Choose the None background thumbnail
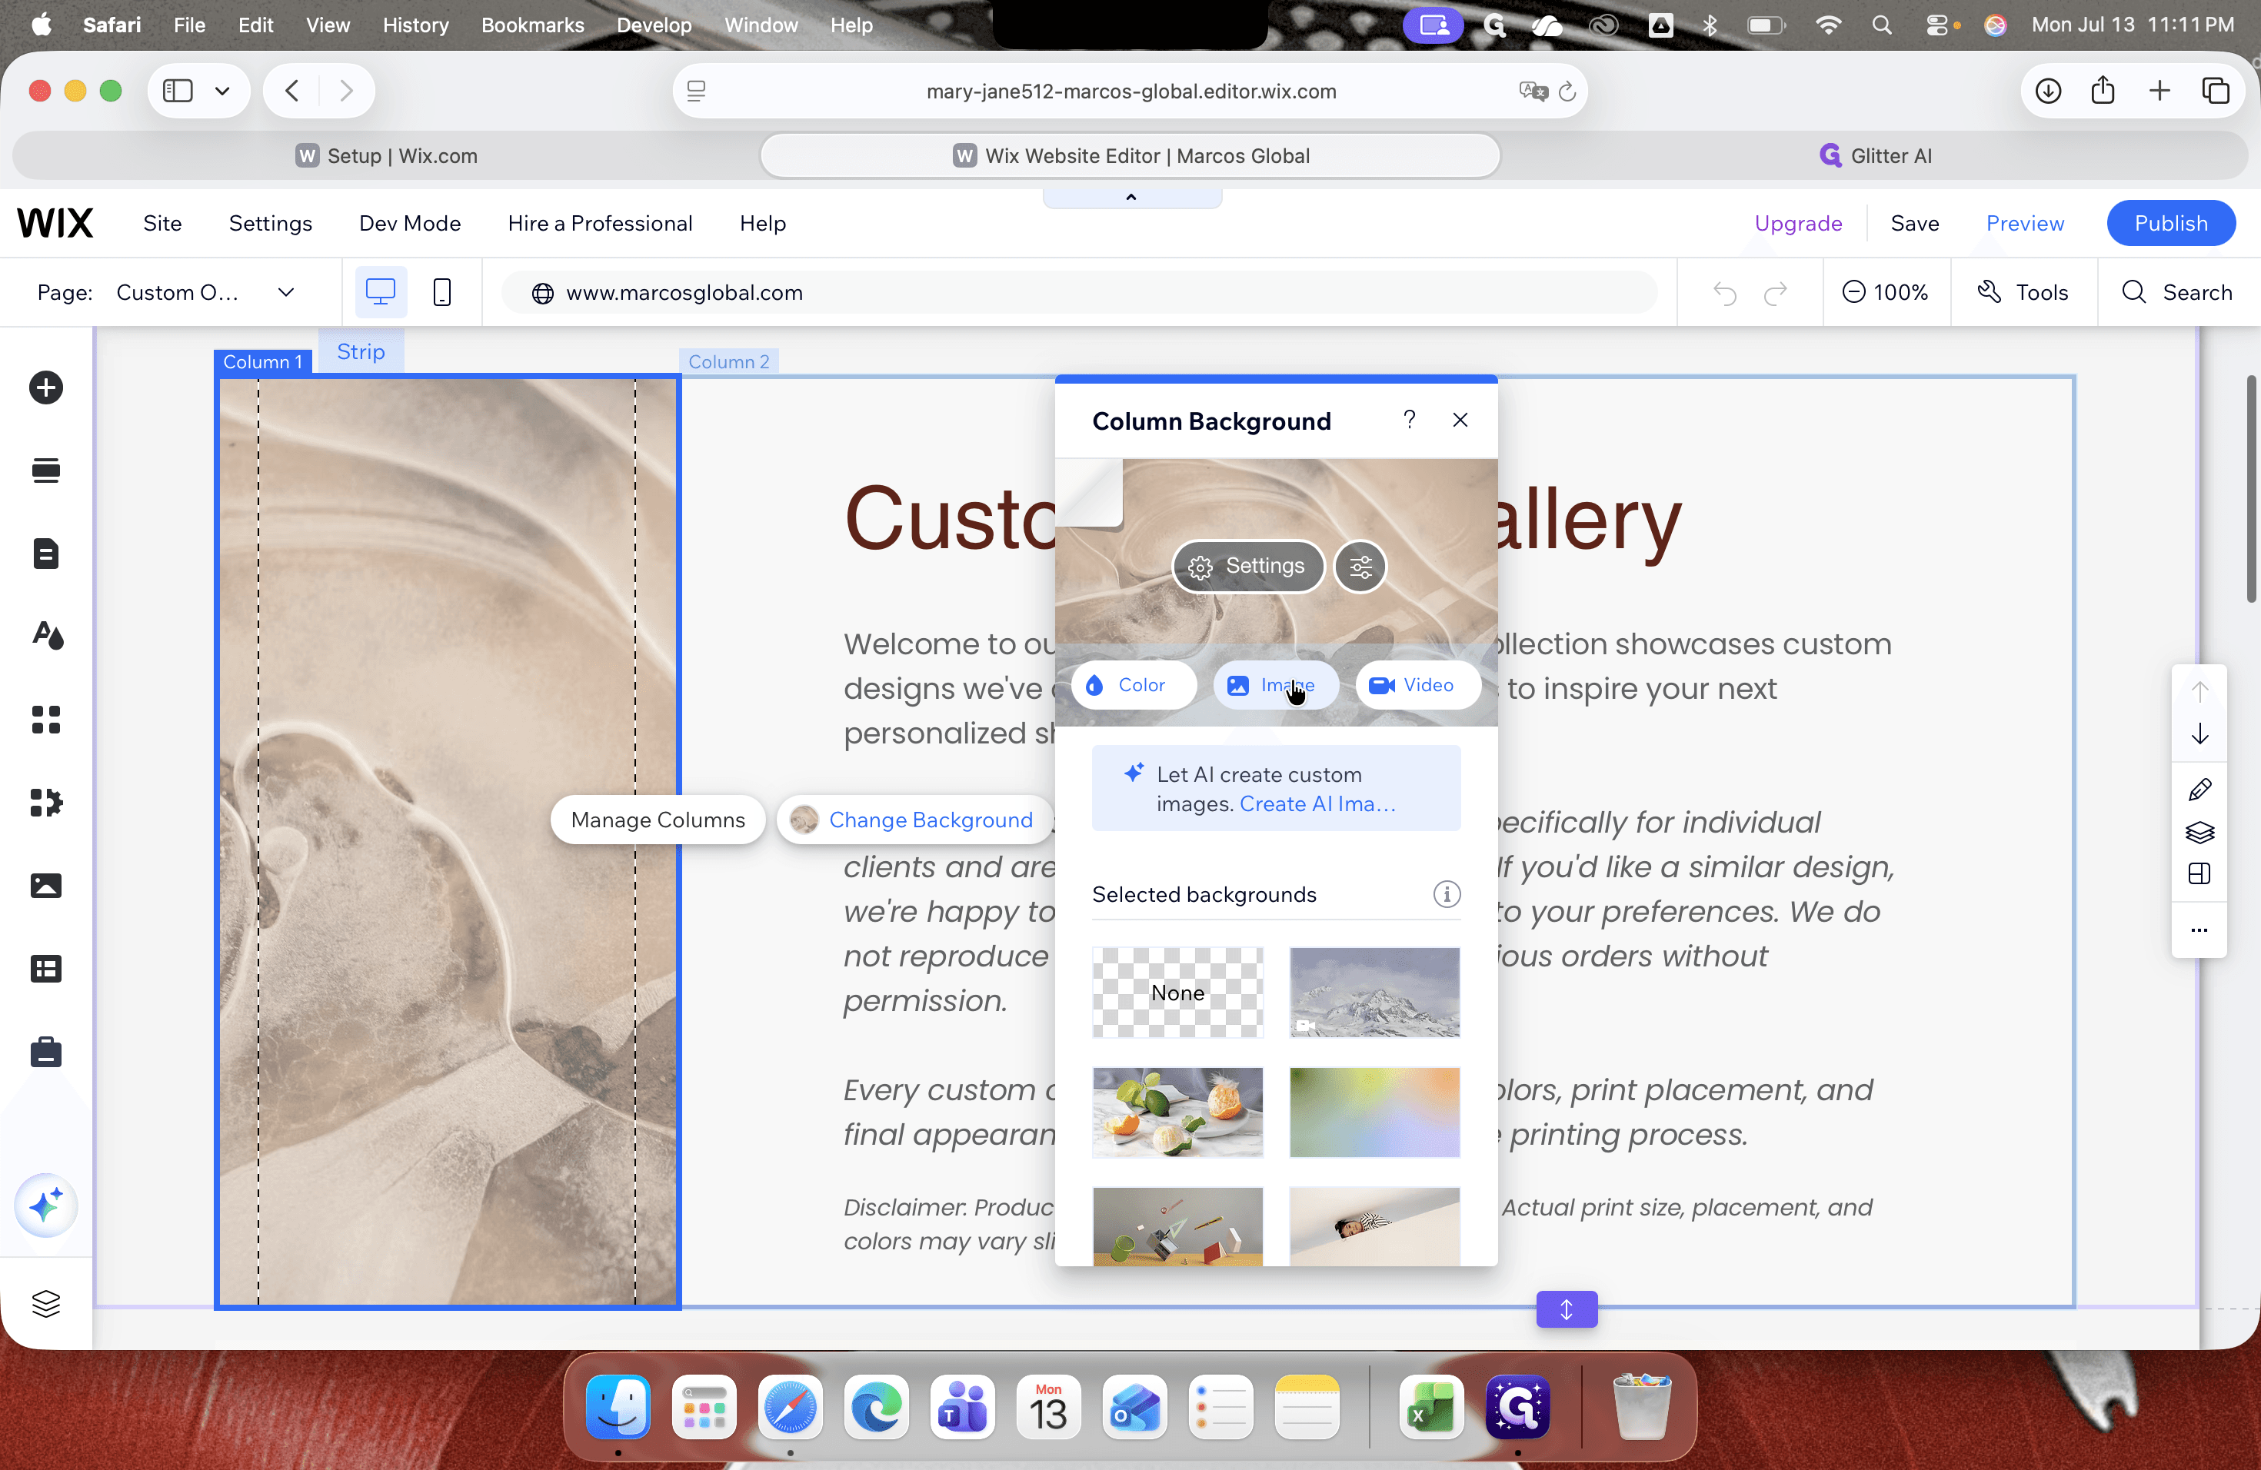Image resolution: width=2261 pixels, height=1470 pixels. pyautogui.click(x=1177, y=993)
